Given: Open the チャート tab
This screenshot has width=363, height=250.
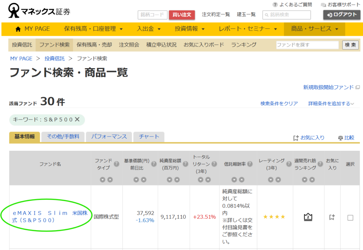Looking at the screenshot, I should pos(149,137).
